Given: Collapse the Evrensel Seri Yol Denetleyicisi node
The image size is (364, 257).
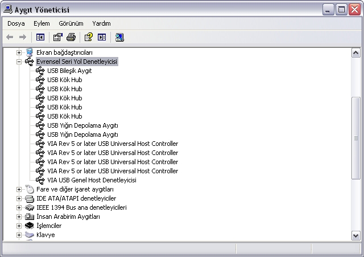Looking at the screenshot, I should 19,62.
